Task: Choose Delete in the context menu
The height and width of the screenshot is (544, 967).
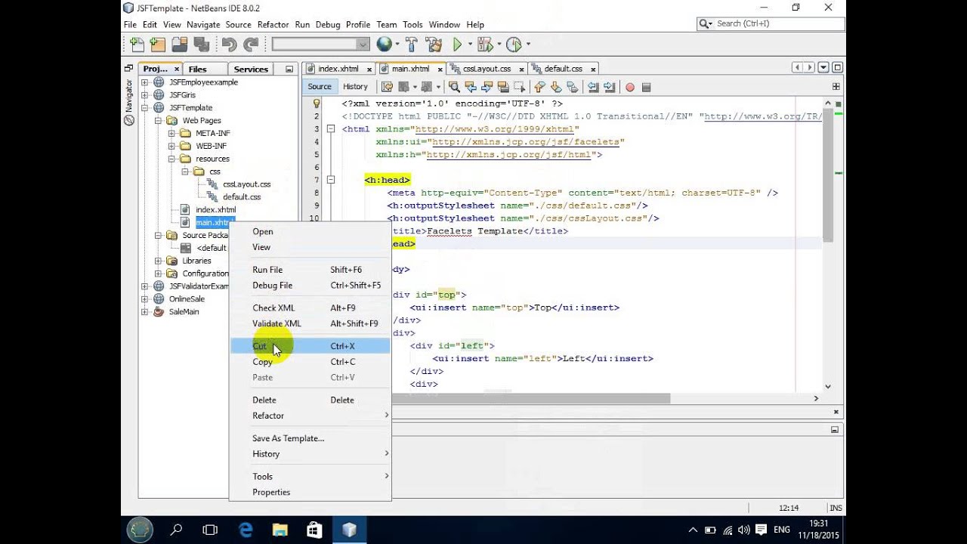Action: pos(310,400)
